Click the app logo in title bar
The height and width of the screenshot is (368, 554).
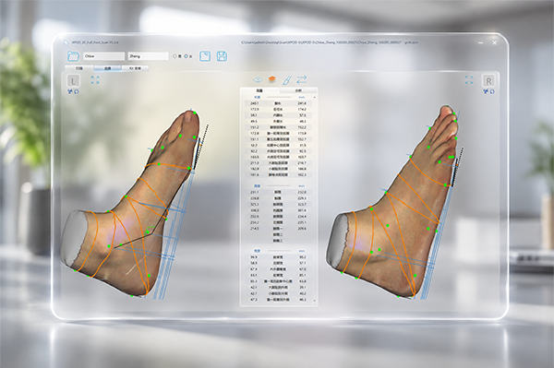pyautogui.click(x=66, y=42)
